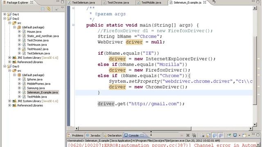Fold the main method in editor

73,25
